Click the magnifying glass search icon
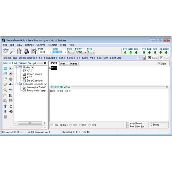The image size is (172, 172). pyautogui.click(x=12, y=51)
